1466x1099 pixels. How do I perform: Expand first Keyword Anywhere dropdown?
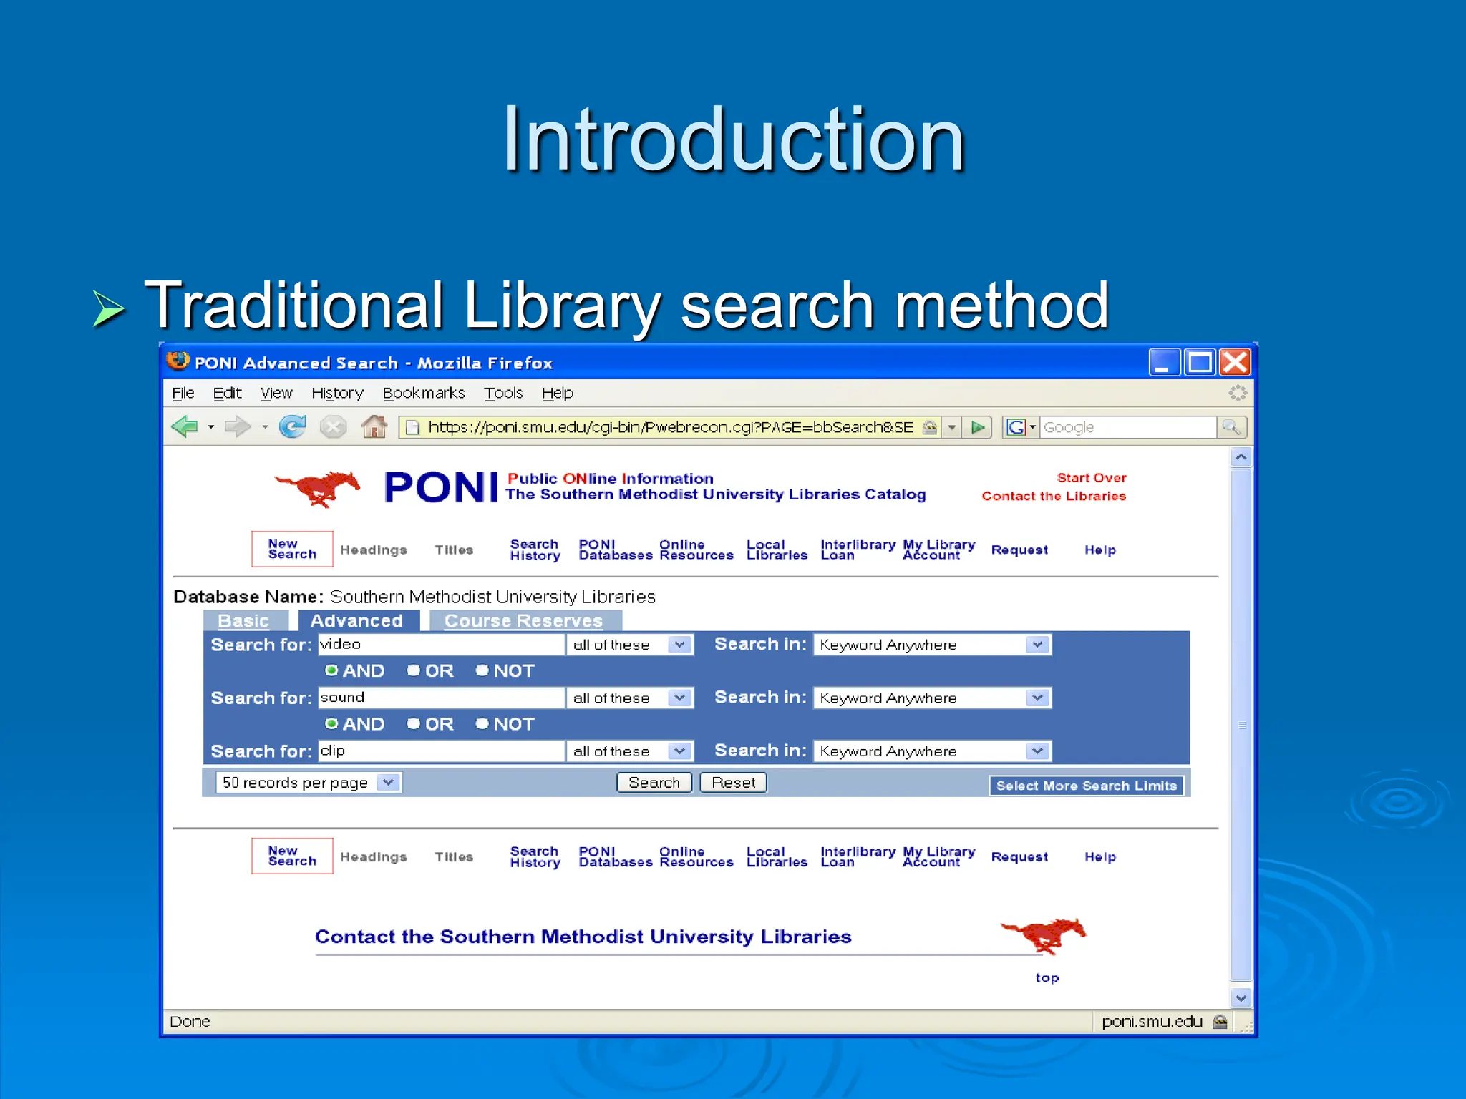click(x=1037, y=645)
